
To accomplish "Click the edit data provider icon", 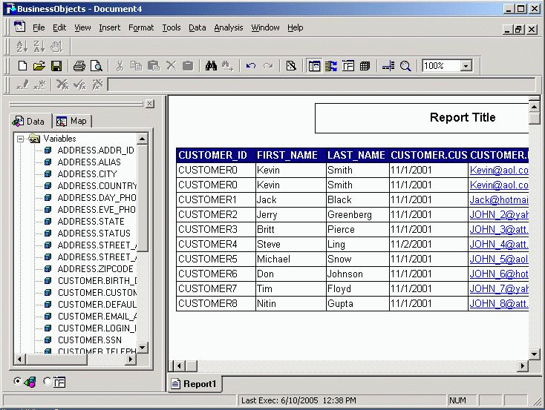I will click(291, 65).
